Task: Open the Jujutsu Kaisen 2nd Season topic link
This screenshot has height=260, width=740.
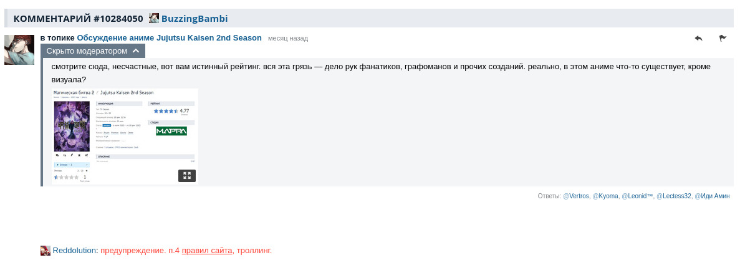Action: (169, 38)
